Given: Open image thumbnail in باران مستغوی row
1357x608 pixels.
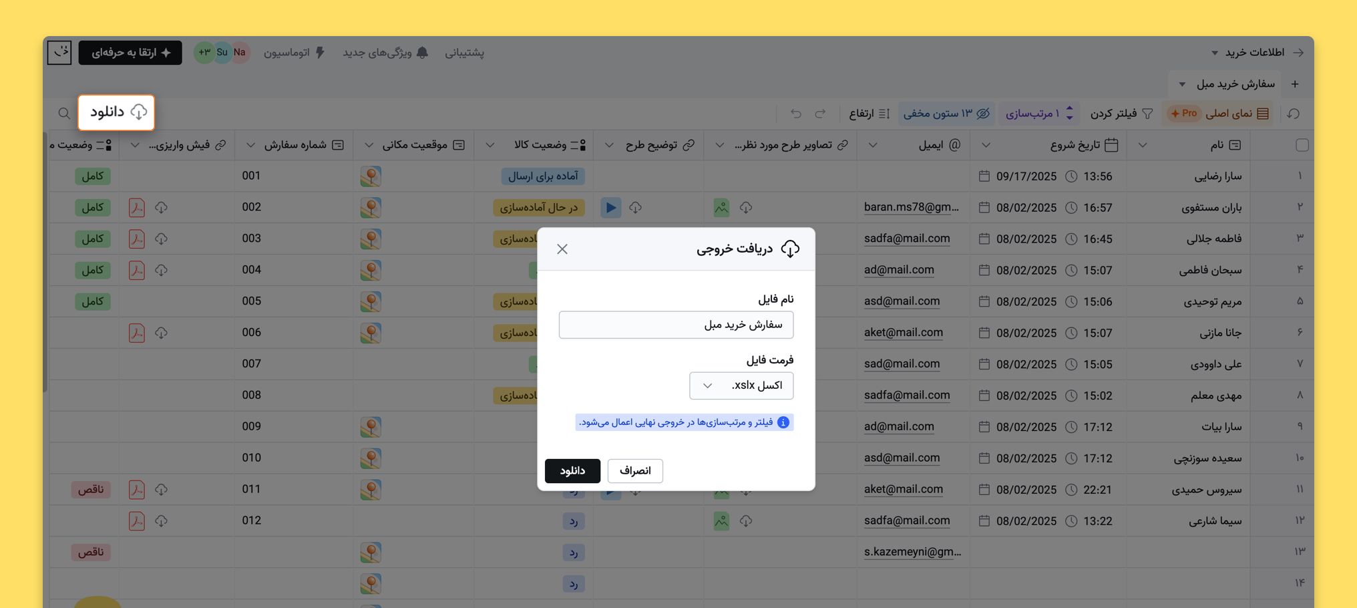Looking at the screenshot, I should tap(721, 208).
